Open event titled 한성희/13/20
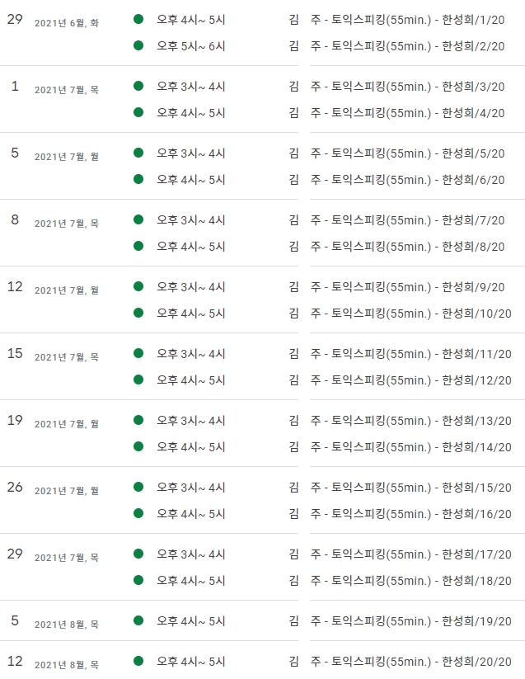The image size is (525, 679). pos(400,421)
